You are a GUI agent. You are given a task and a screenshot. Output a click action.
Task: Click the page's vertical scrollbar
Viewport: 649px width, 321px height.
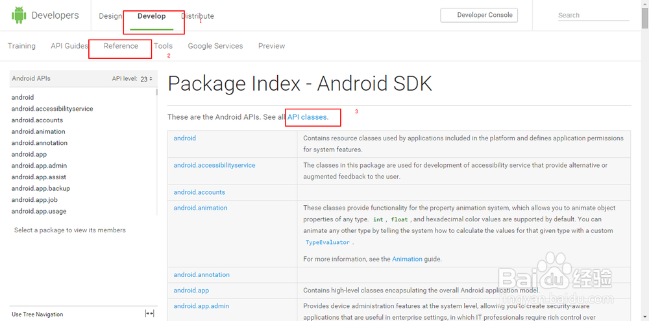click(644, 162)
